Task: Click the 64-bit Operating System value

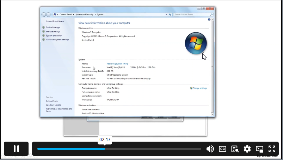Action: [117, 75]
